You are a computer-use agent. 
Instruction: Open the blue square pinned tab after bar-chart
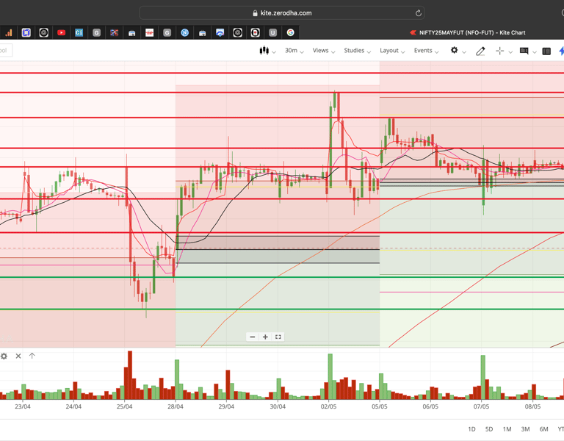26,33
